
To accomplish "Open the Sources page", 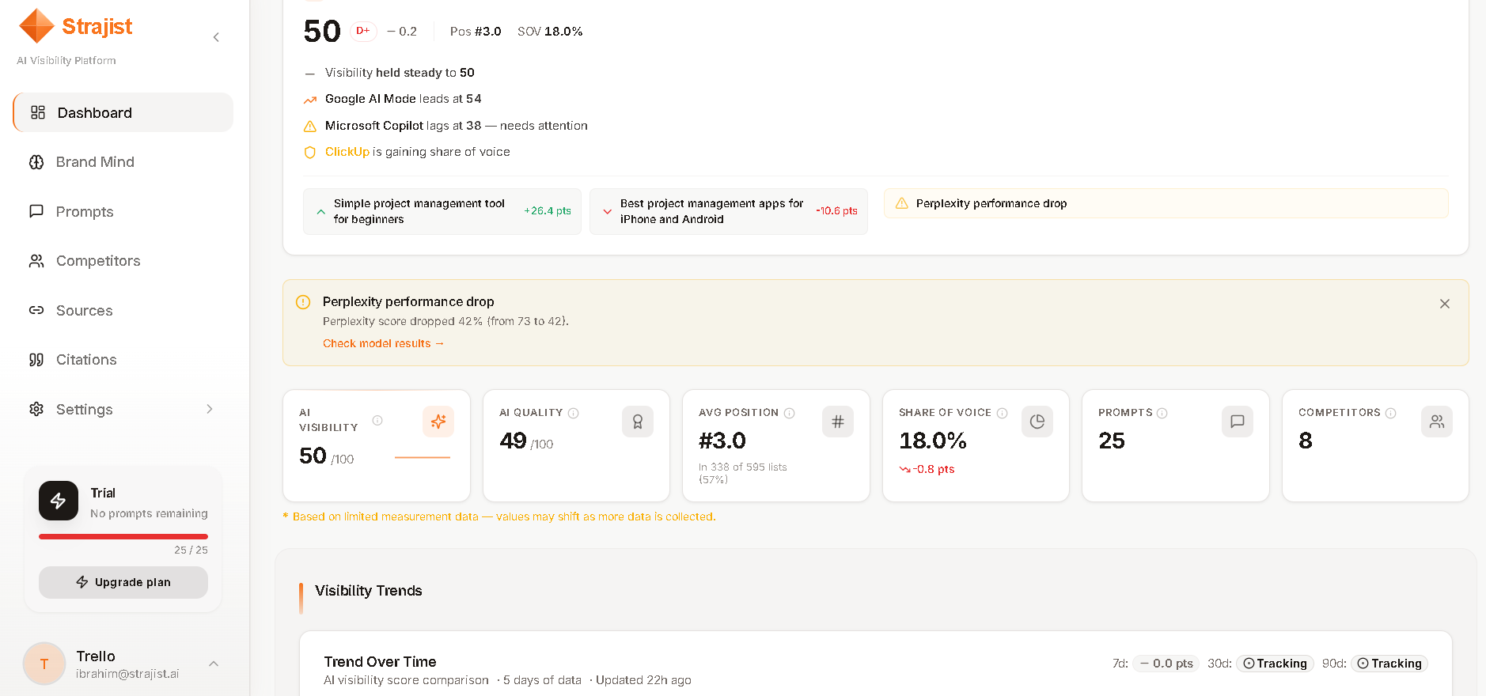I will 123,310.
